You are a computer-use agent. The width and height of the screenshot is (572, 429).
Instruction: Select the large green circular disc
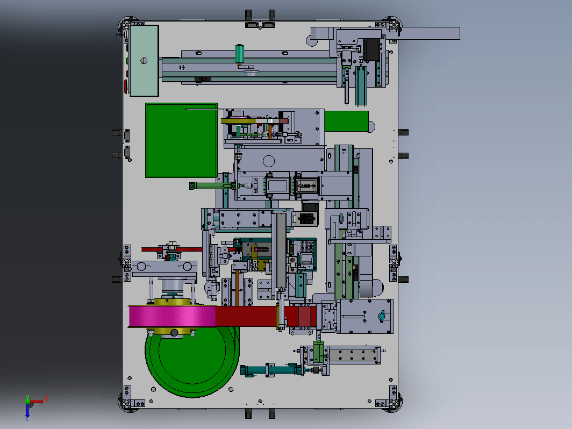tap(192, 359)
